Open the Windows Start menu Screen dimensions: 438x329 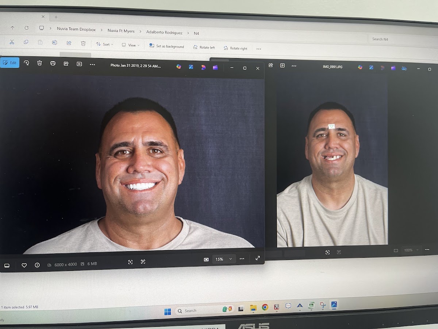pyautogui.click(x=168, y=312)
